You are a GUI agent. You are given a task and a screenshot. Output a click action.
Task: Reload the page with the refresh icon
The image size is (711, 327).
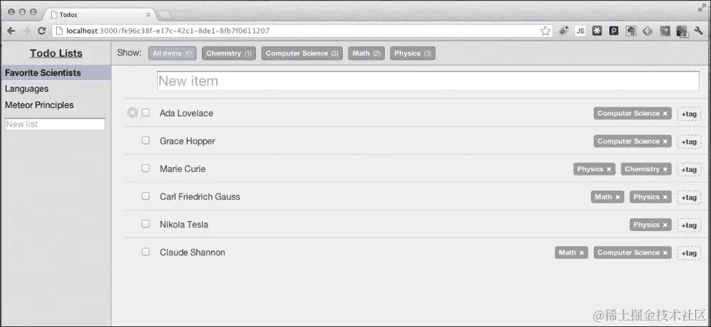pyautogui.click(x=42, y=31)
